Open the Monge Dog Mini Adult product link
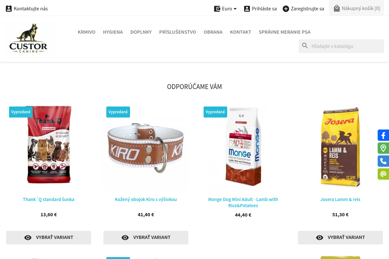389x259 pixels. 243,202
